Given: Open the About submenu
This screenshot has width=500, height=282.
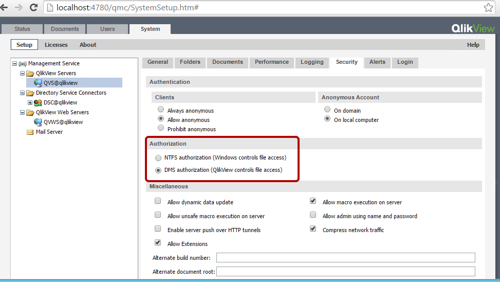Looking at the screenshot, I should tap(88, 45).
